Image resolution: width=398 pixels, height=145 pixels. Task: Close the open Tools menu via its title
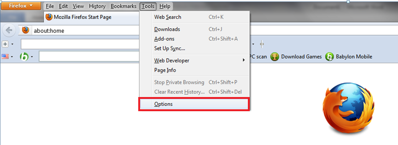point(148,6)
